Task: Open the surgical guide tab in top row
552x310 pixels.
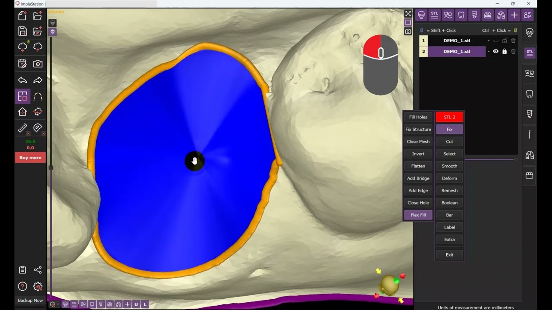Action: 488,15
